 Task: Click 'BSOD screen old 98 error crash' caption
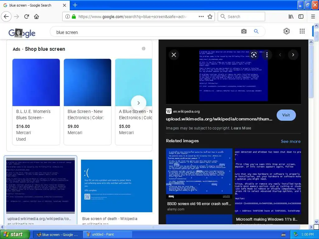[199, 204]
